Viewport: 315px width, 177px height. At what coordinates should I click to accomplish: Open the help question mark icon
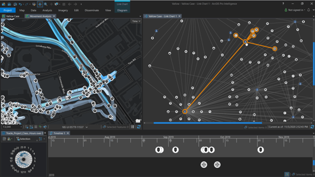pyautogui.click(x=283, y=4)
